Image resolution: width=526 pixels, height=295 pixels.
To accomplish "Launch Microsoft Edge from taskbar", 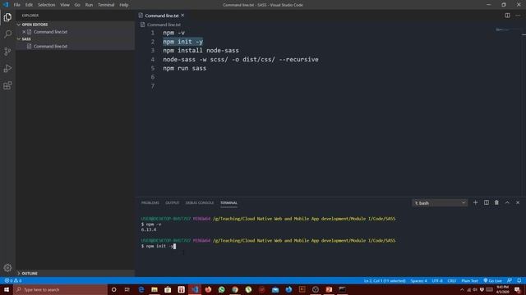I will 141,289.
